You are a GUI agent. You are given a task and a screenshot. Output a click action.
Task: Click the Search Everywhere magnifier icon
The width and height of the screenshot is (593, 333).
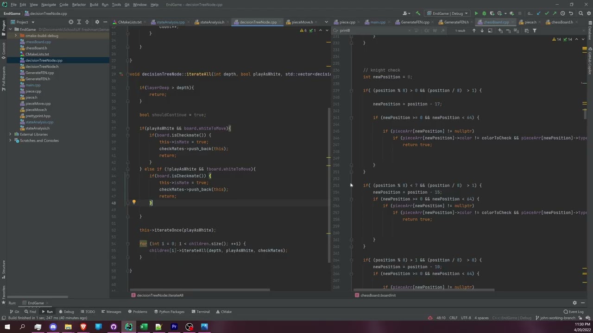coord(580,13)
